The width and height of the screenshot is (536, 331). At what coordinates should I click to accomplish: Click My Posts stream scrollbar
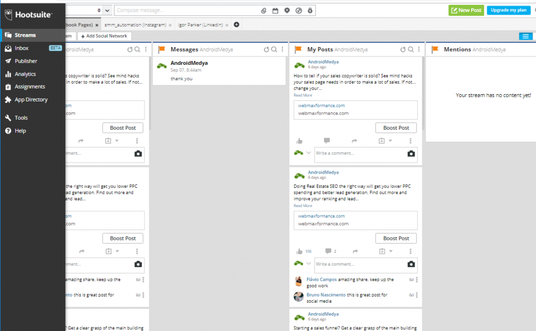coord(423,93)
